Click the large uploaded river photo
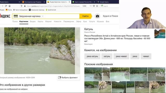The image size is (166, 93). [39, 51]
